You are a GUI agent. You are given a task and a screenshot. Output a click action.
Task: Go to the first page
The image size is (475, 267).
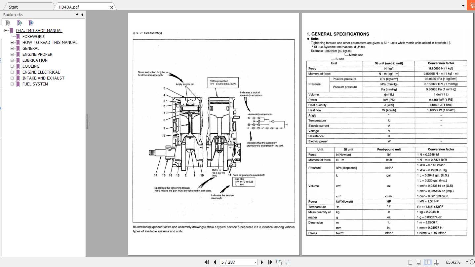coord(207,262)
